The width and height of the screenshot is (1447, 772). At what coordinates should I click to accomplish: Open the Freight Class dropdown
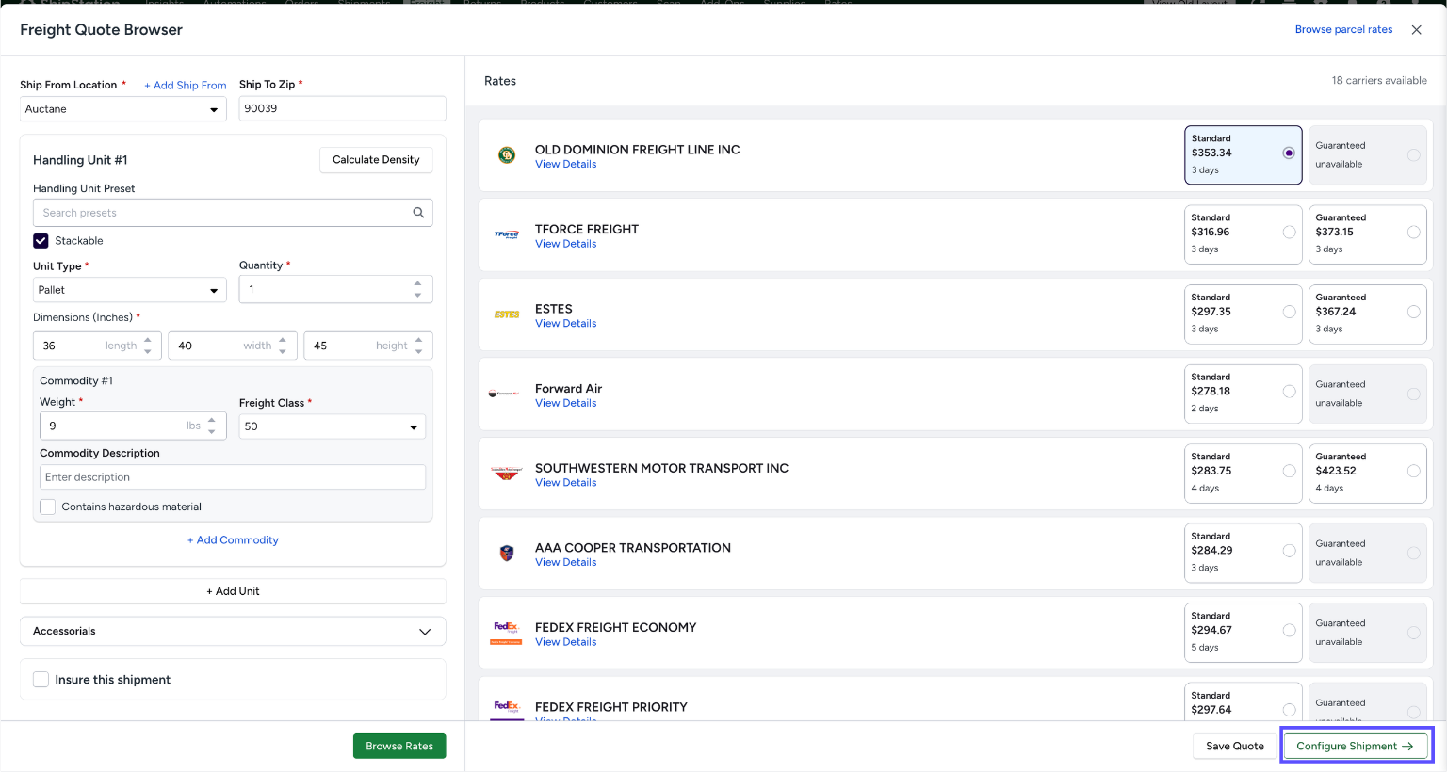coord(333,426)
